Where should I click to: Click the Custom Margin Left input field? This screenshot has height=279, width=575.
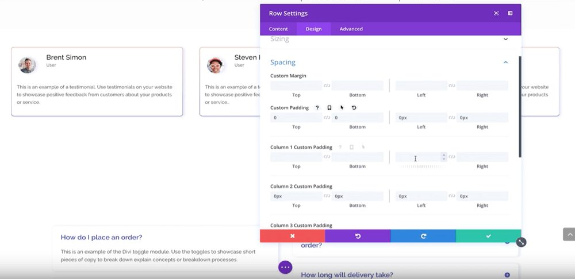coord(421,86)
